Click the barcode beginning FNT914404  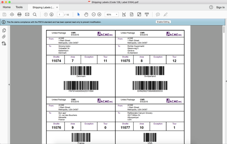click(x=81, y=85)
